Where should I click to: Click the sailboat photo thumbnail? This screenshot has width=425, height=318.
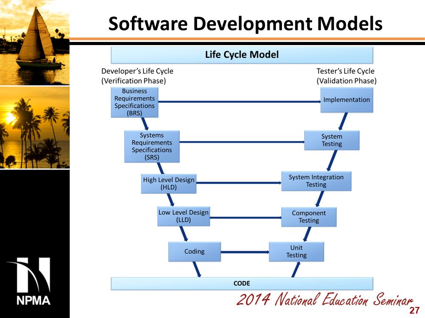(35, 42)
